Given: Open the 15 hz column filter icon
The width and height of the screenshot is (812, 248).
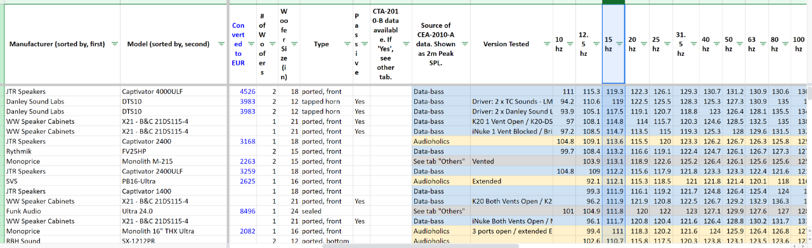Looking at the screenshot, I should [x=619, y=44].
